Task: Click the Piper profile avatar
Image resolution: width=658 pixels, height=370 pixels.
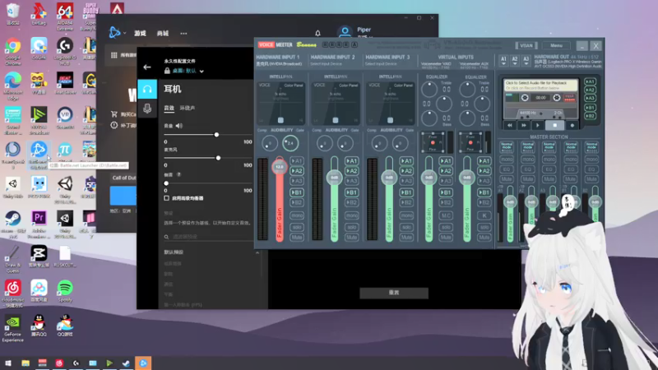Action: (x=345, y=31)
